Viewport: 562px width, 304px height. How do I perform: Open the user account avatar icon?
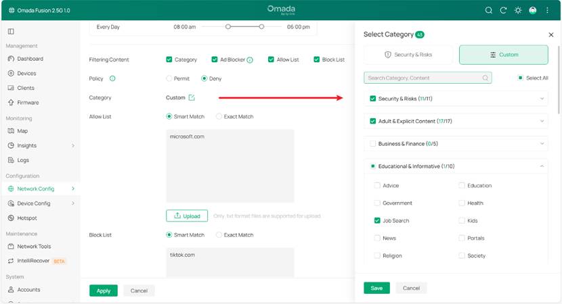533,10
